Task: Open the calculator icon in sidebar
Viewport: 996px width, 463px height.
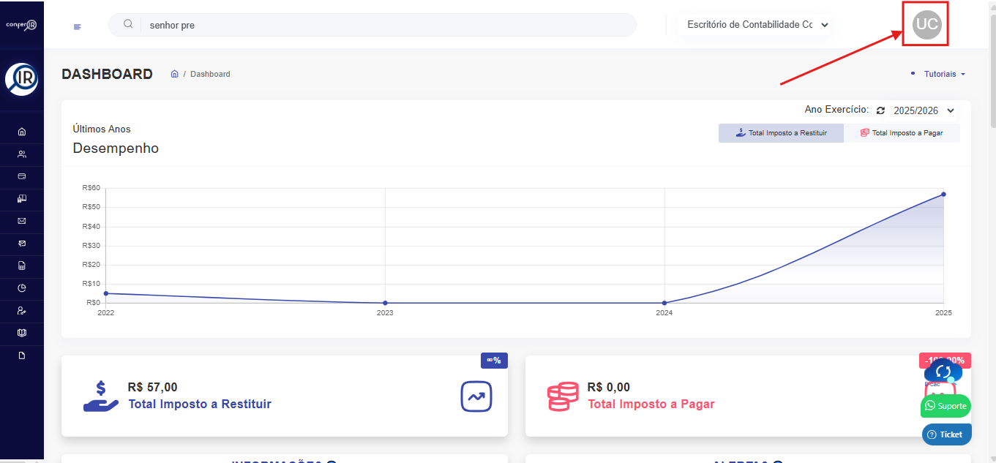Action: (21, 266)
